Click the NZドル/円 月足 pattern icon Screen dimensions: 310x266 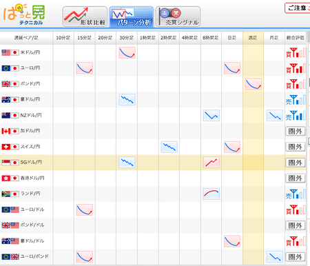(274, 115)
